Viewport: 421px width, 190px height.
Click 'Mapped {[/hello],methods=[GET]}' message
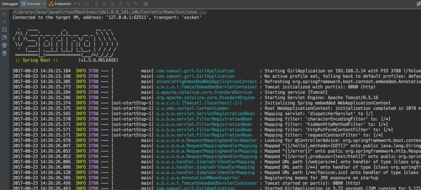pos(343,146)
